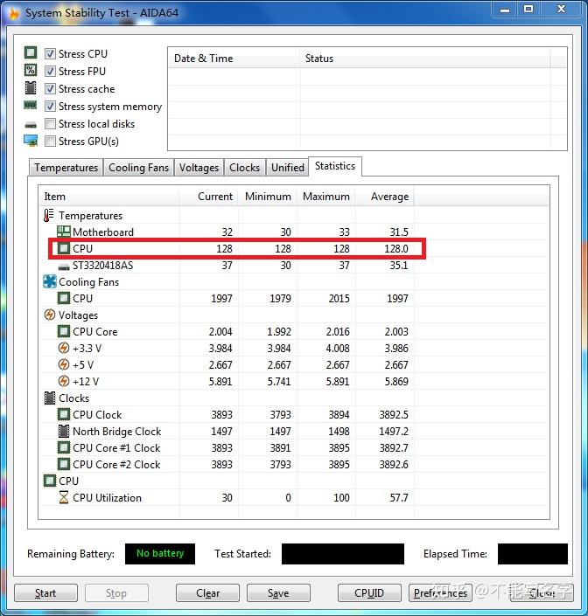Click the +12 V lightning icon

[x=64, y=381]
